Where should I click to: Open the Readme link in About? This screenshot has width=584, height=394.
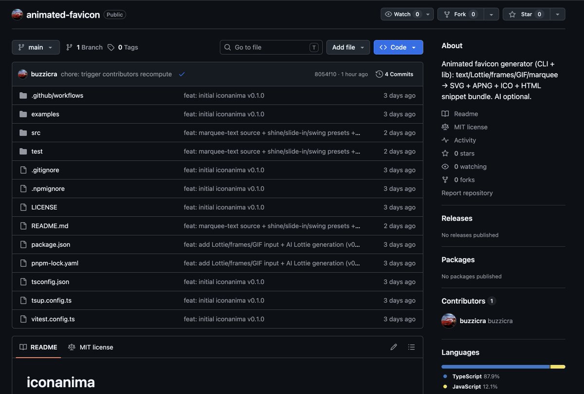click(x=466, y=114)
